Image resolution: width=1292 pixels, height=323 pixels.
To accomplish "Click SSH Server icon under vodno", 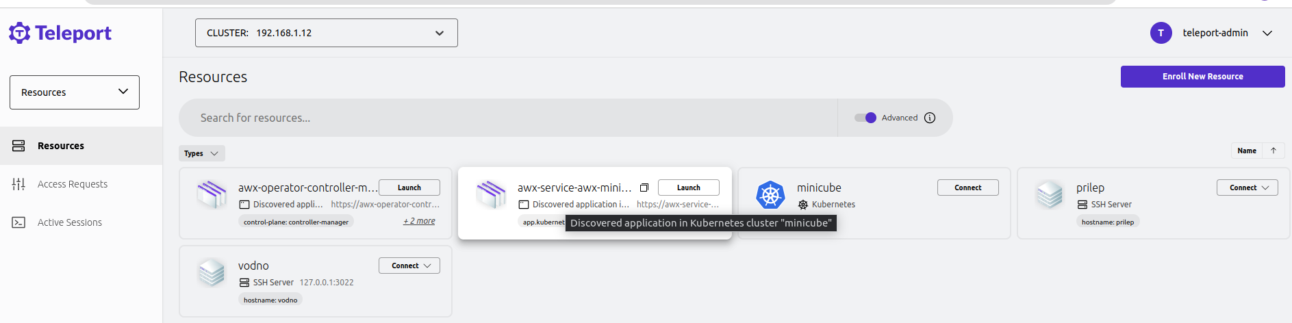I will coord(244,283).
